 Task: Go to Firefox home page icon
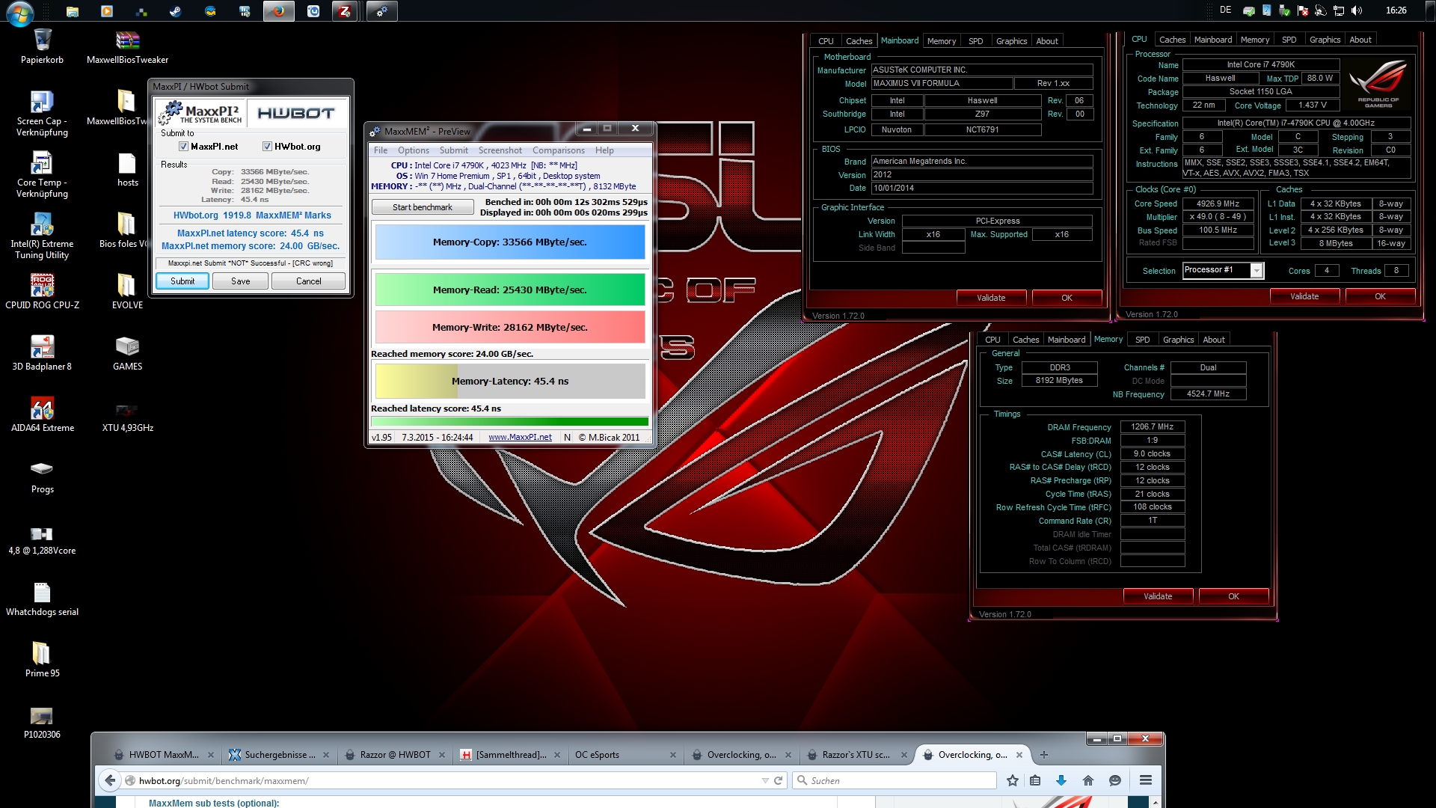click(1088, 780)
